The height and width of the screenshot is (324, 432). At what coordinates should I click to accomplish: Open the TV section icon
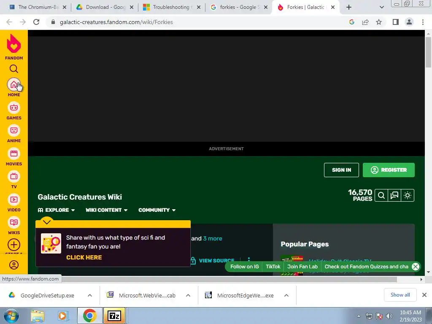click(x=14, y=177)
